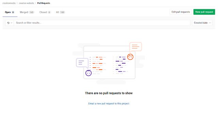Open the recent searches history icon

(x=10, y=23)
